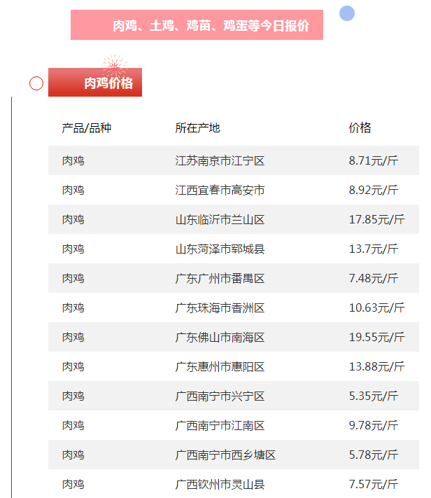Click the 所在产地 column header
This screenshot has width=431, height=498.
coord(197,127)
